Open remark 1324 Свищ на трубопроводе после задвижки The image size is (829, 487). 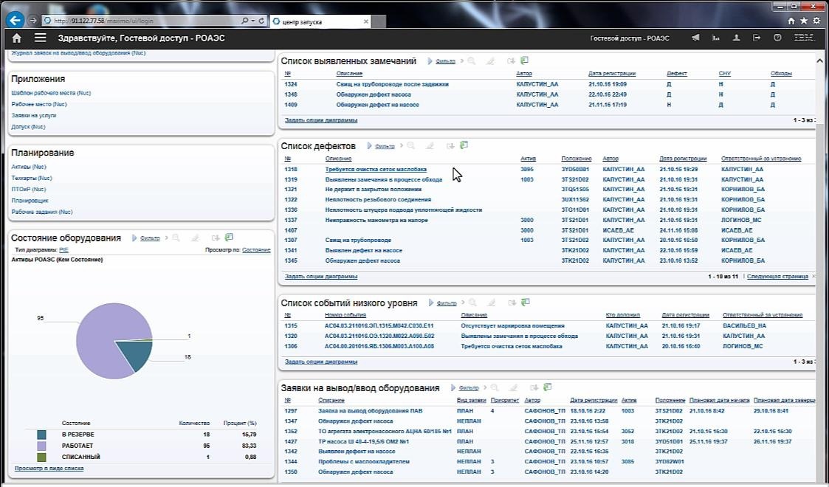[392, 85]
